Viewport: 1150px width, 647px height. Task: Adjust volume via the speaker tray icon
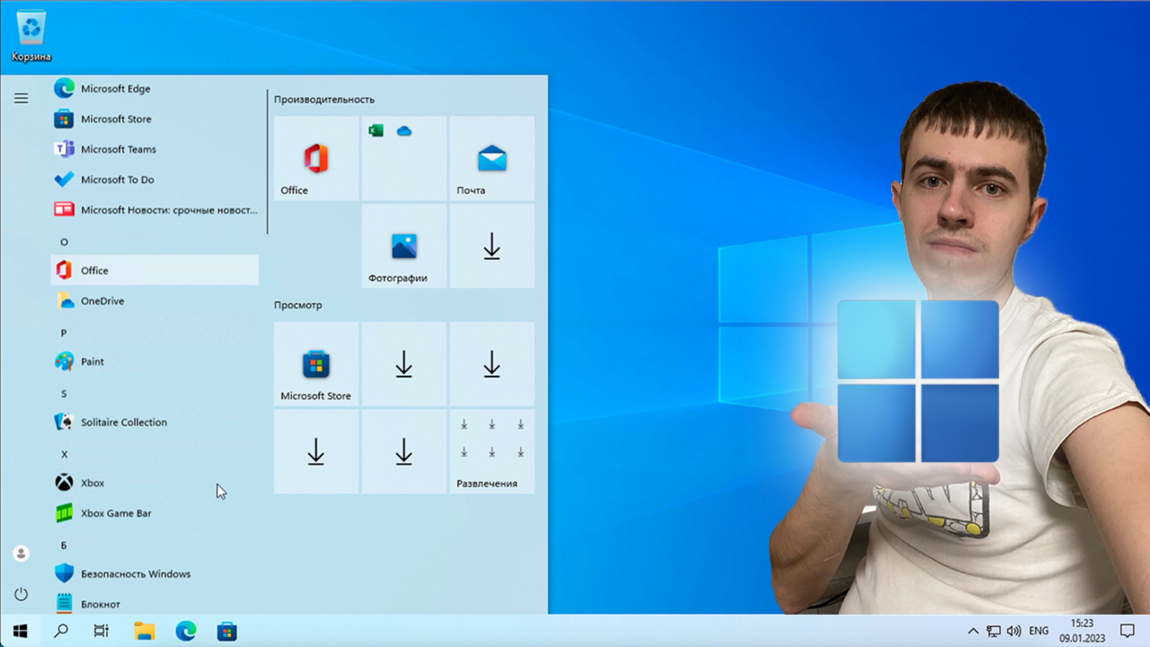(1014, 630)
